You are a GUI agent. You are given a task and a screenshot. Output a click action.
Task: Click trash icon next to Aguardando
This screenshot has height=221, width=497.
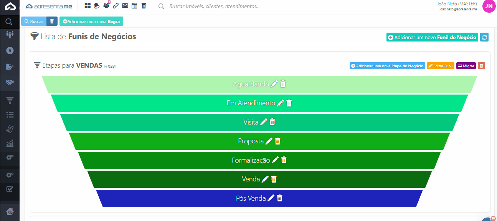point(283,84)
